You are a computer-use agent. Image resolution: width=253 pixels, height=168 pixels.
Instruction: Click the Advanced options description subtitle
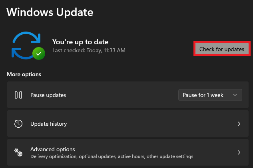(112, 156)
